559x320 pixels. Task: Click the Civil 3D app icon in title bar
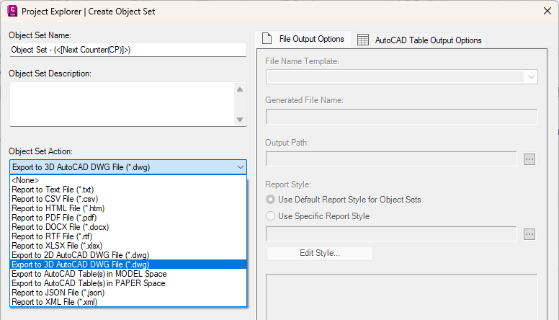12,12
